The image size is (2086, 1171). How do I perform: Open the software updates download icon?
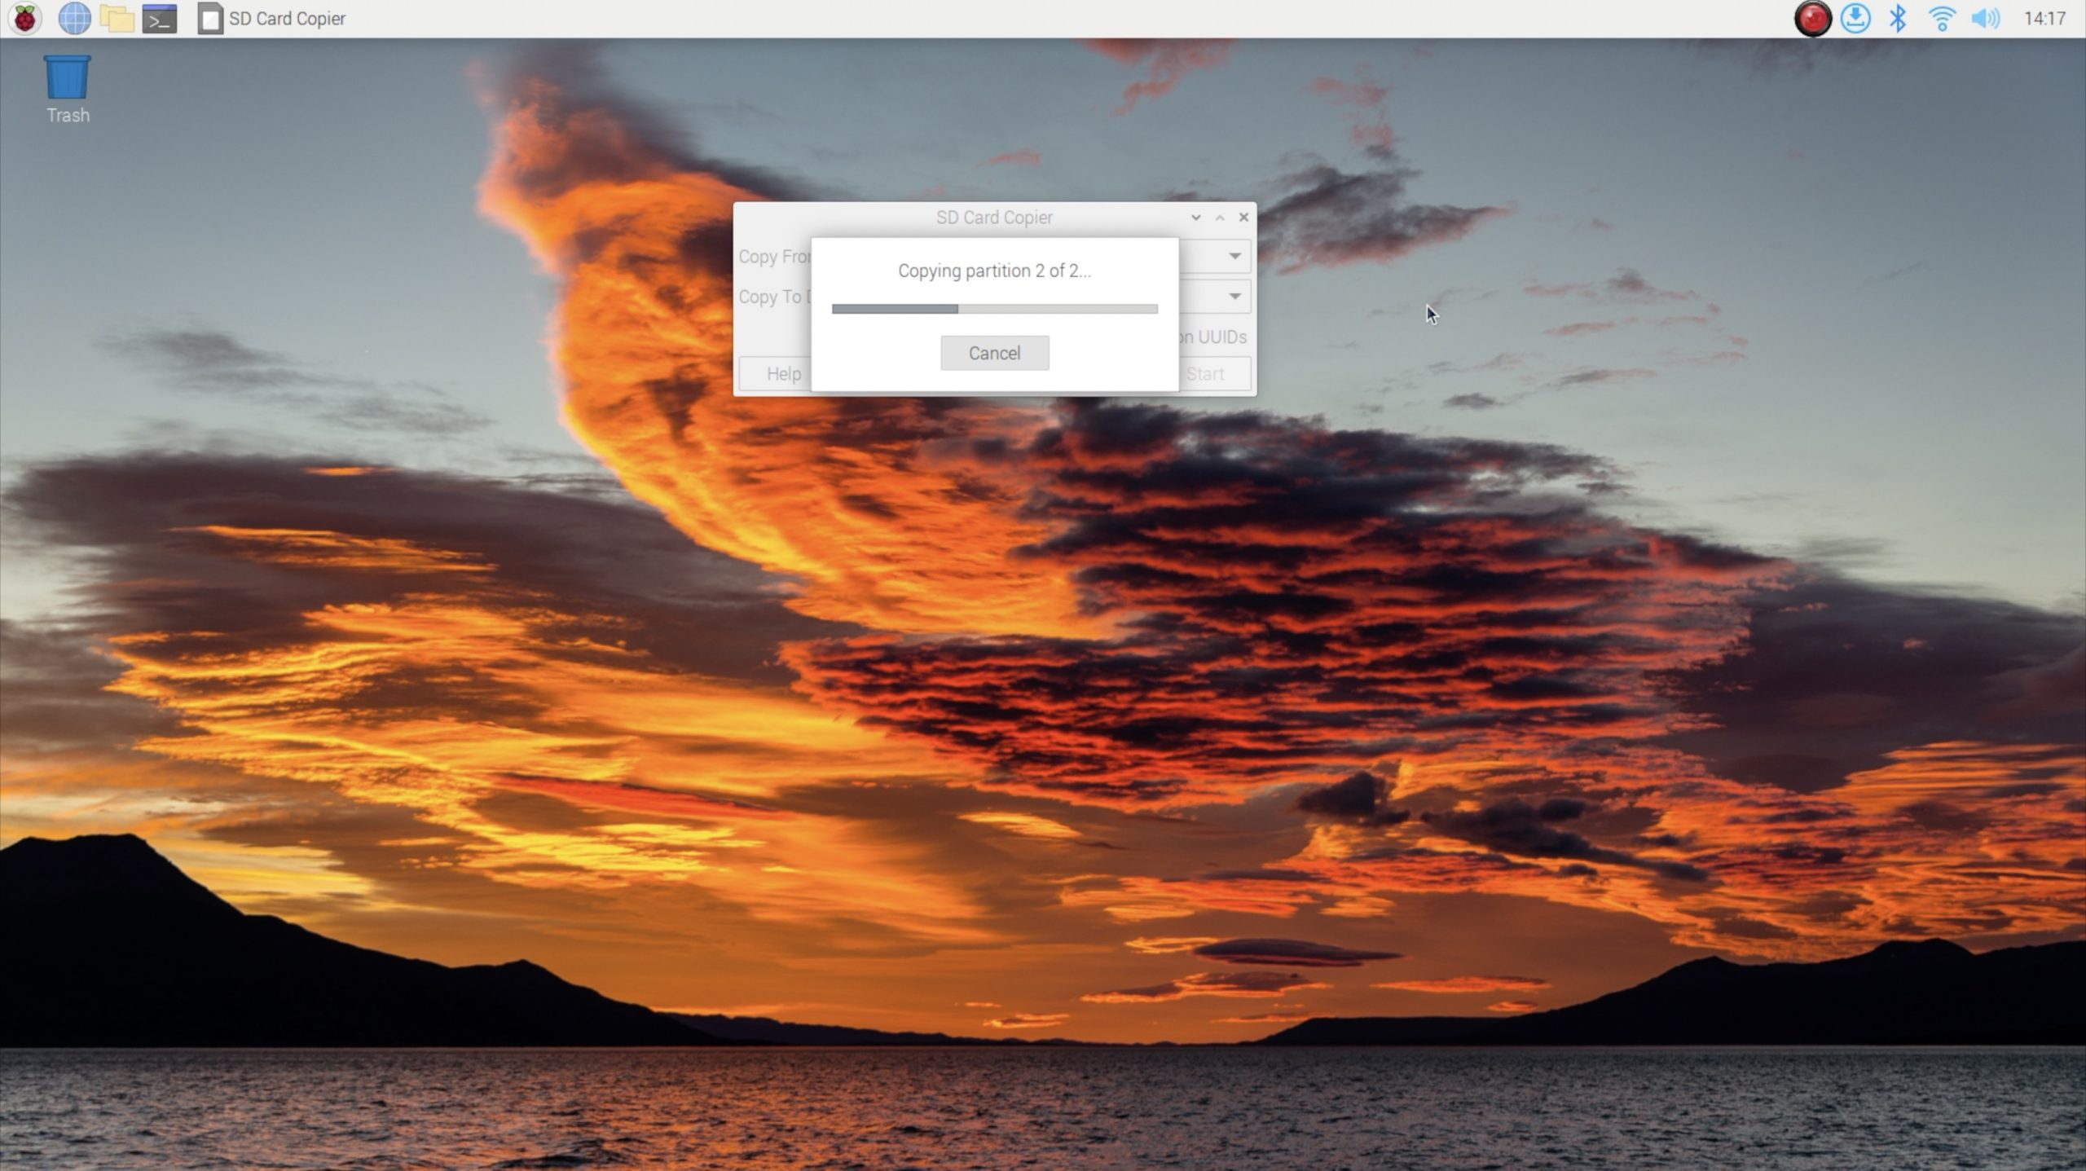point(1855,18)
